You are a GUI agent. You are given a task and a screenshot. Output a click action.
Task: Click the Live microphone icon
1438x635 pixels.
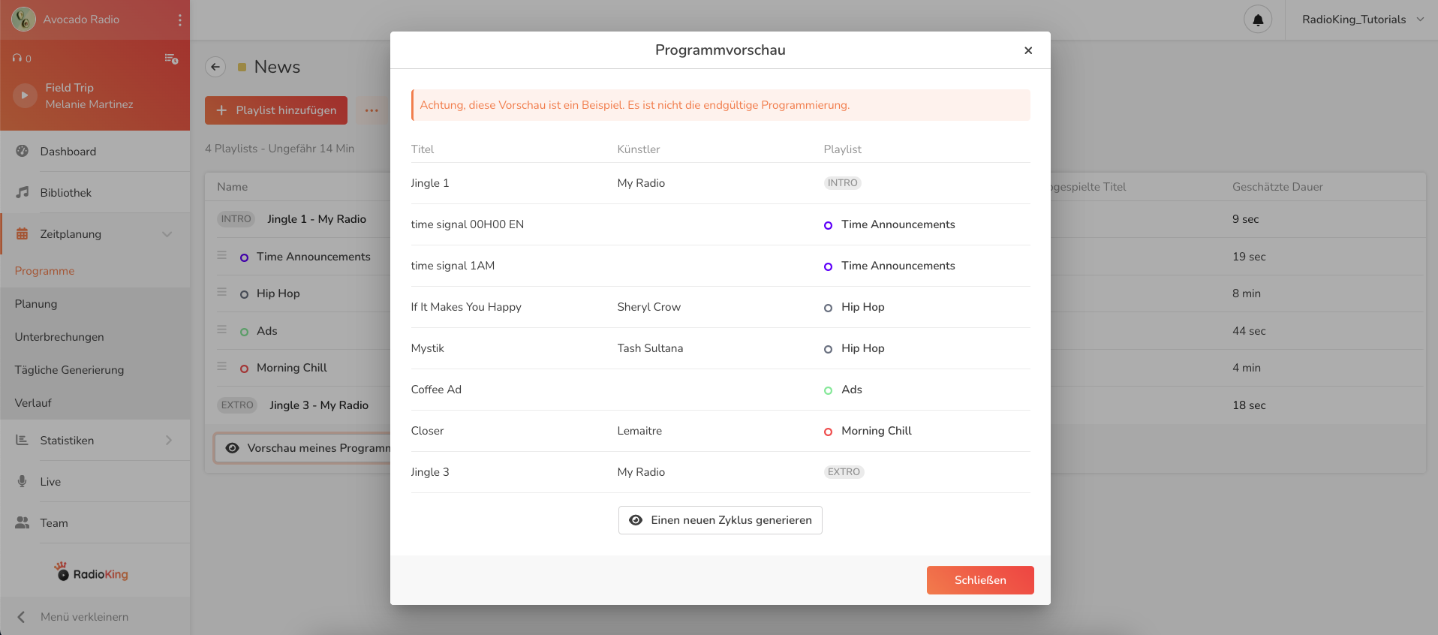pyautogui.click(x=22, y=482)
